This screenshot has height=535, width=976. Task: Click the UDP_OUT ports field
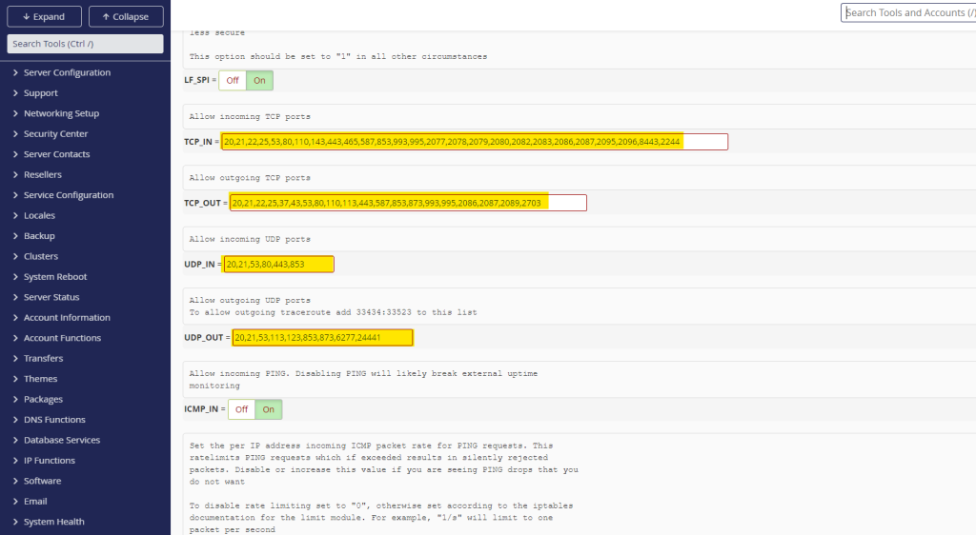click(x=322, y=337)
